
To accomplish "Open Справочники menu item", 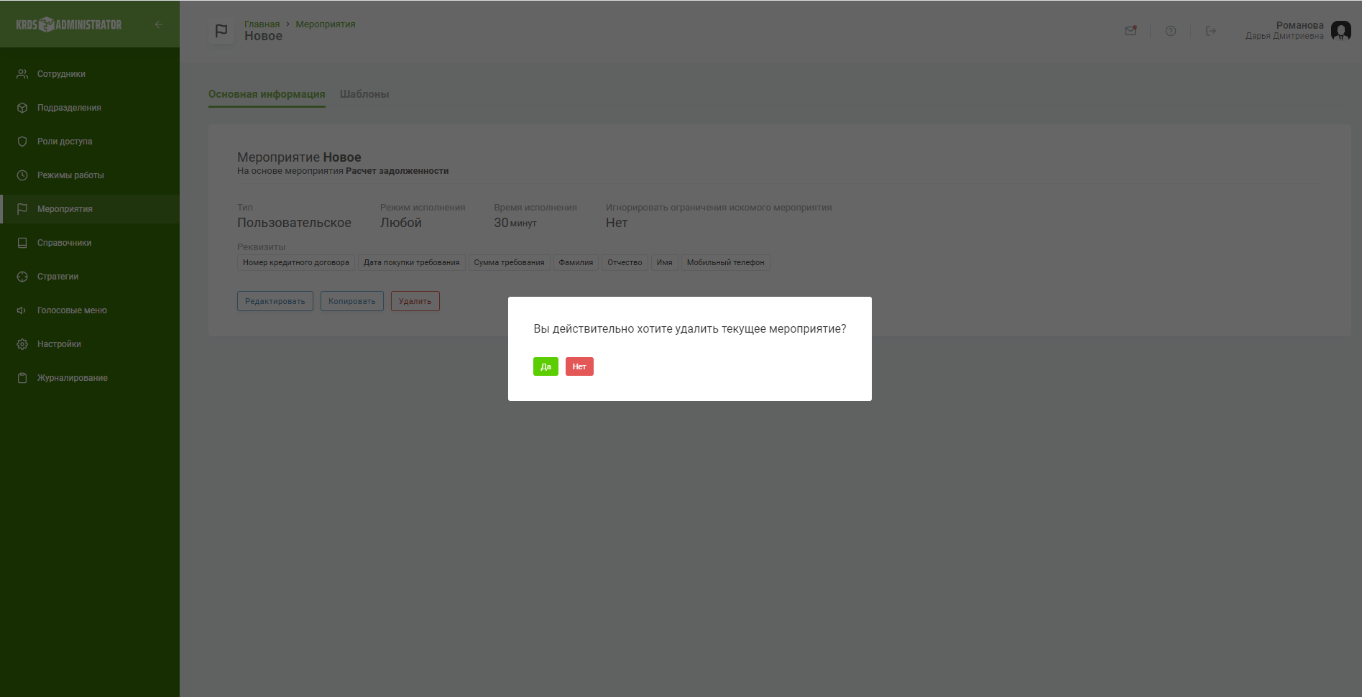I will (x=90, y=243).
